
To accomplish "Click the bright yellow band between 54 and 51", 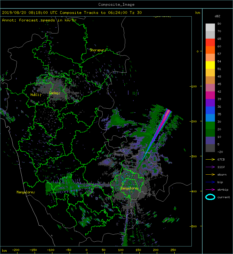I will (x=210, y=65).
